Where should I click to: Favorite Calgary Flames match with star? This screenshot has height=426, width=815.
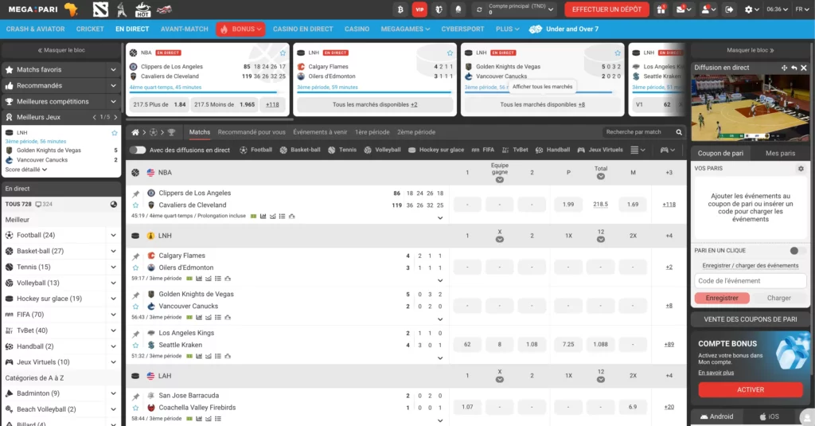coord(135,268)
